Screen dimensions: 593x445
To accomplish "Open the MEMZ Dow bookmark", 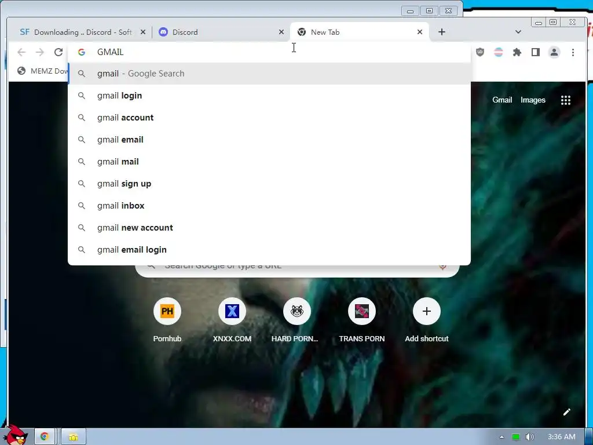I will tap(43, 71).
